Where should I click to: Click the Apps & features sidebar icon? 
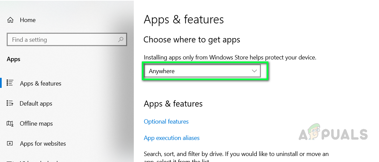click(x=10, y=83)
